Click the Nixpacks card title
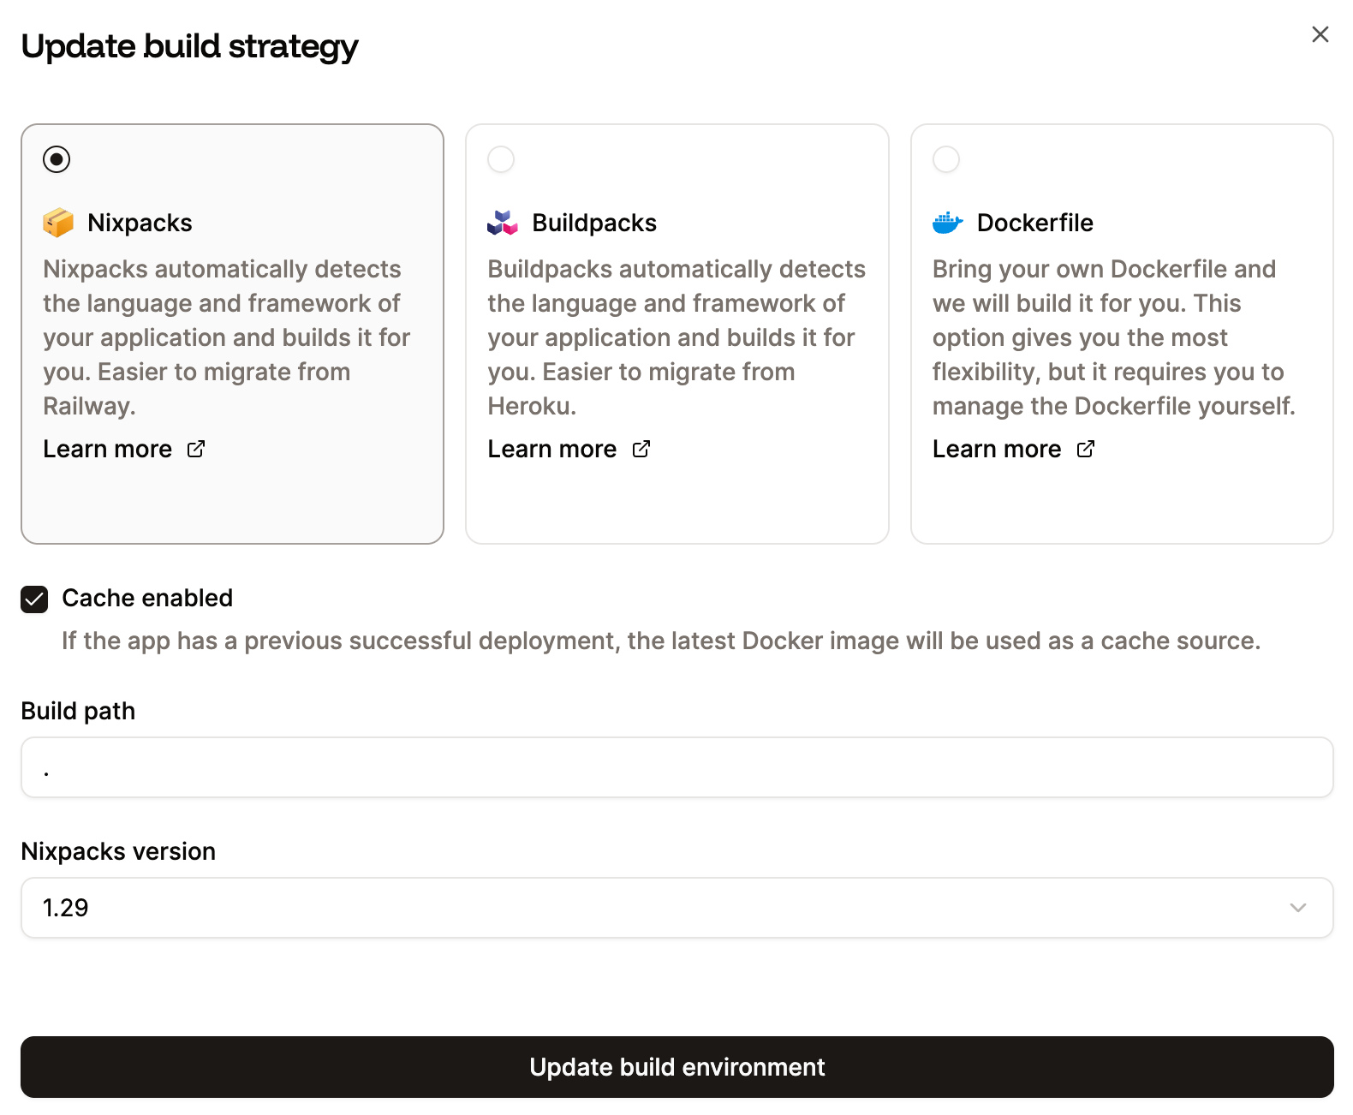 pyautogui.click(x=140, y=223)
